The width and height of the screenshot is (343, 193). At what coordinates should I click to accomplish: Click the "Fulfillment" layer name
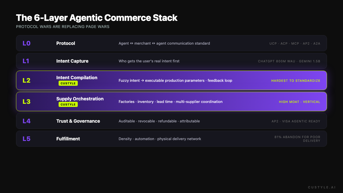[x=68, y=139]
